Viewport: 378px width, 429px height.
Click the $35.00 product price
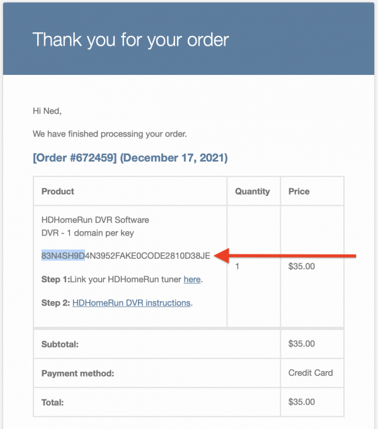coord(301,266)
